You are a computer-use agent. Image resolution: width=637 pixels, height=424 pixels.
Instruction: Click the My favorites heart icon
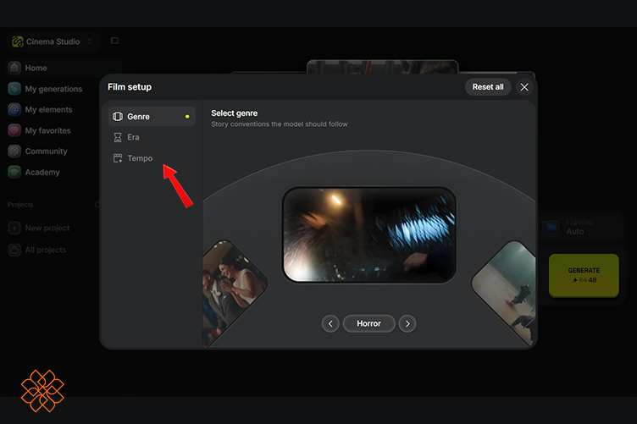[14, 130]
